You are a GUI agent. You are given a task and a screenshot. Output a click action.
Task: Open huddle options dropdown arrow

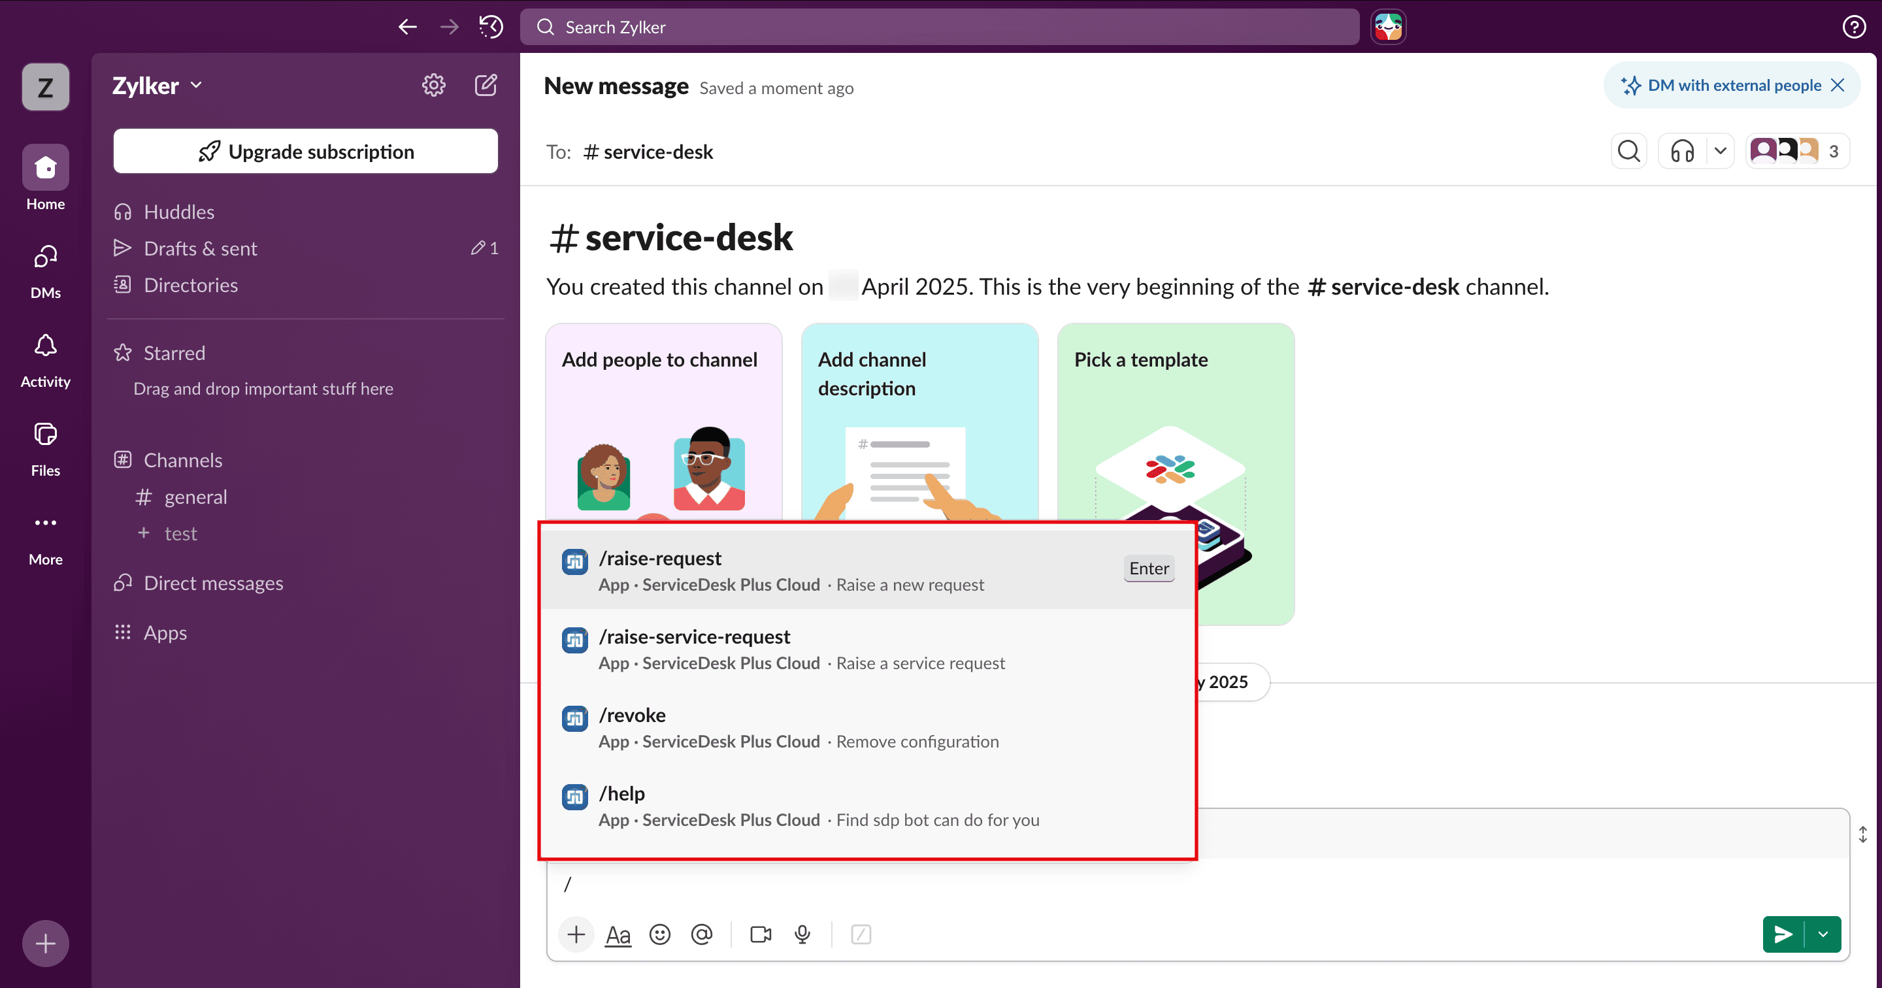point(1721,151)
